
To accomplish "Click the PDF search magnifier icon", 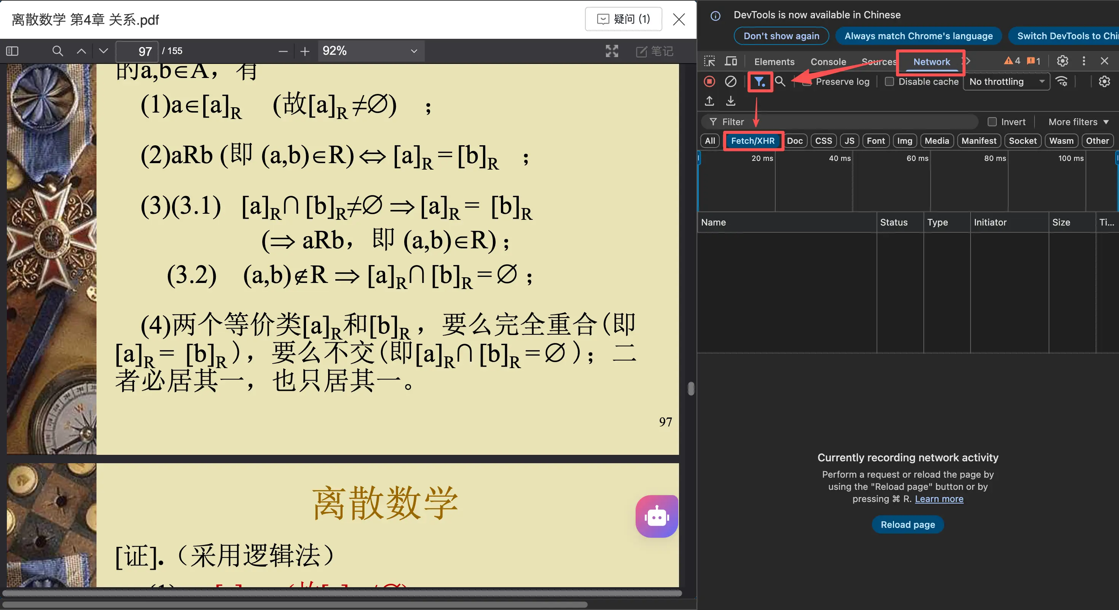I will [x=57, y=51].
